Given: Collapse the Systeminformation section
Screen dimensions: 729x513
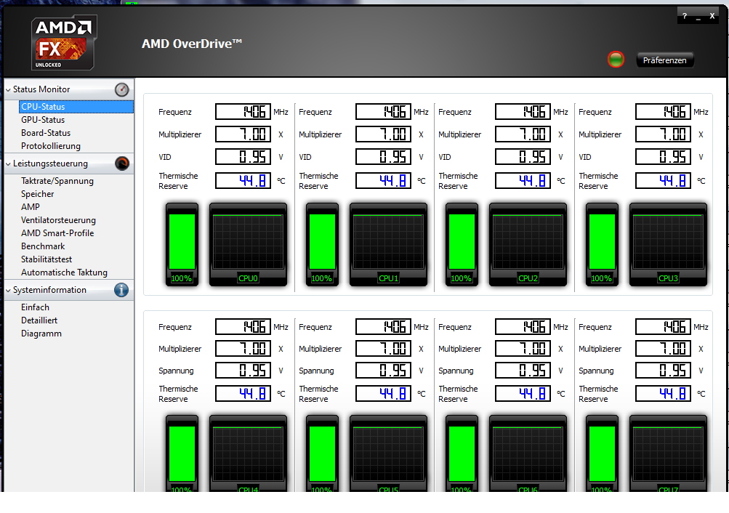Looking at the screenshot, I should click(x=8, y=291).
